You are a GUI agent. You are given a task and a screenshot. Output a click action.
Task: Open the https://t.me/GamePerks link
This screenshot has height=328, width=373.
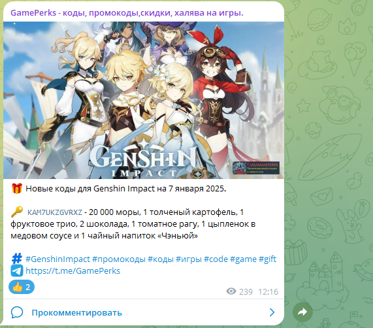[x=73, y=271]
